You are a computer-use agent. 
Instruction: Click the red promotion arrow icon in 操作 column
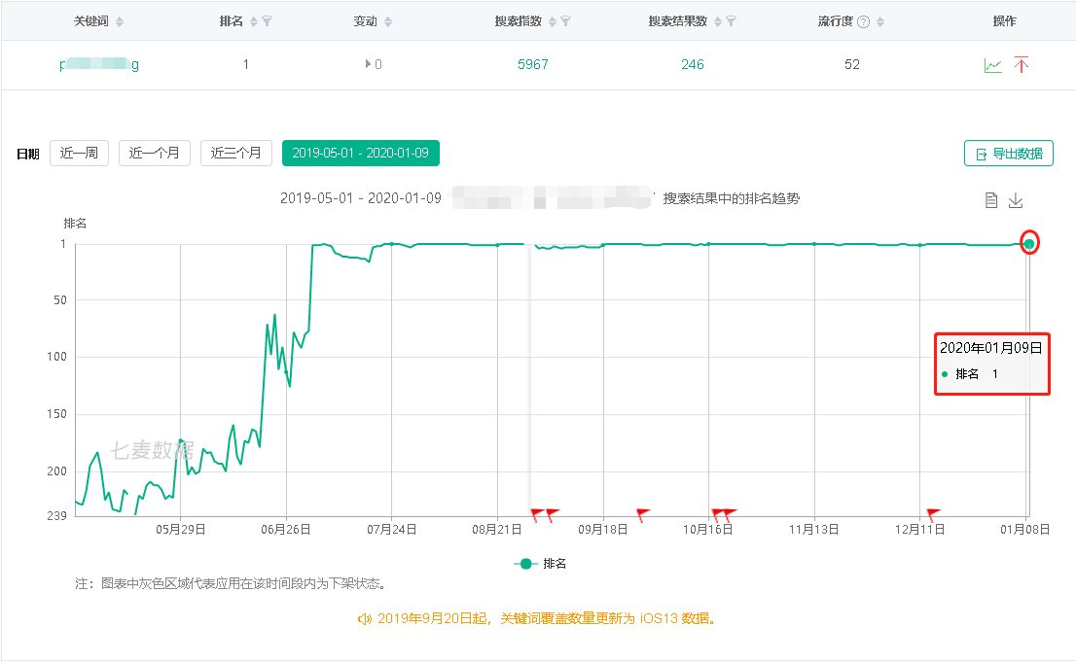point(1022,65)
